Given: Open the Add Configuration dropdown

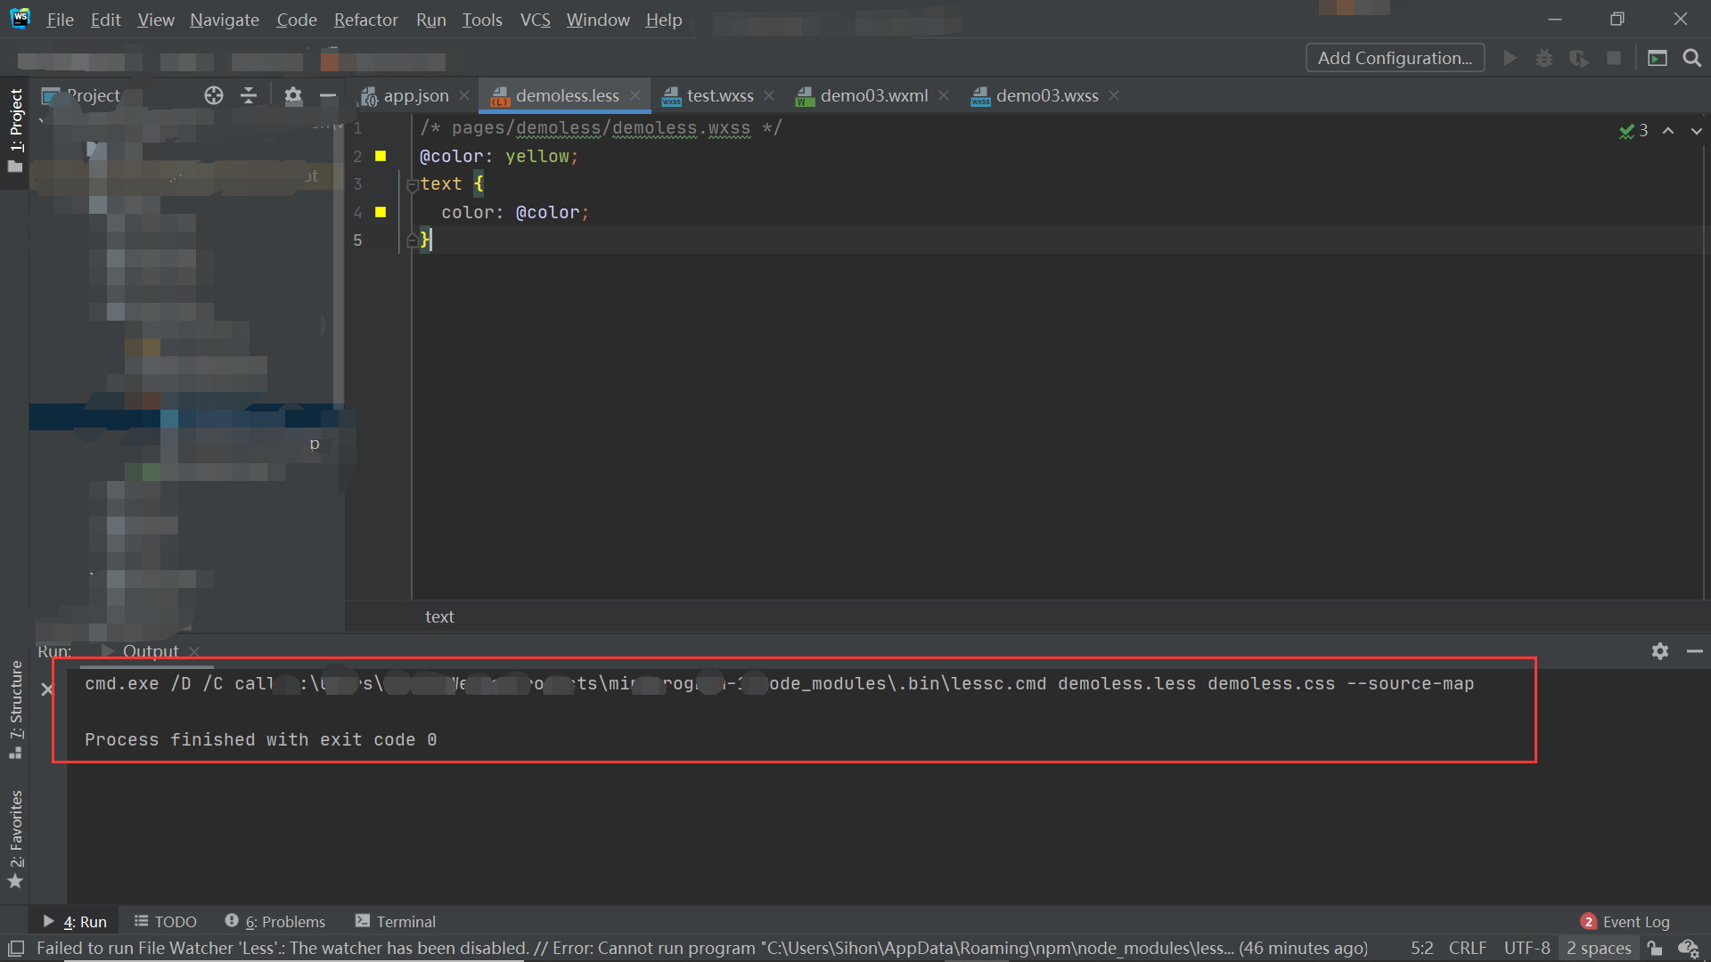Looking at the screenshot, I should [1395, 57].
